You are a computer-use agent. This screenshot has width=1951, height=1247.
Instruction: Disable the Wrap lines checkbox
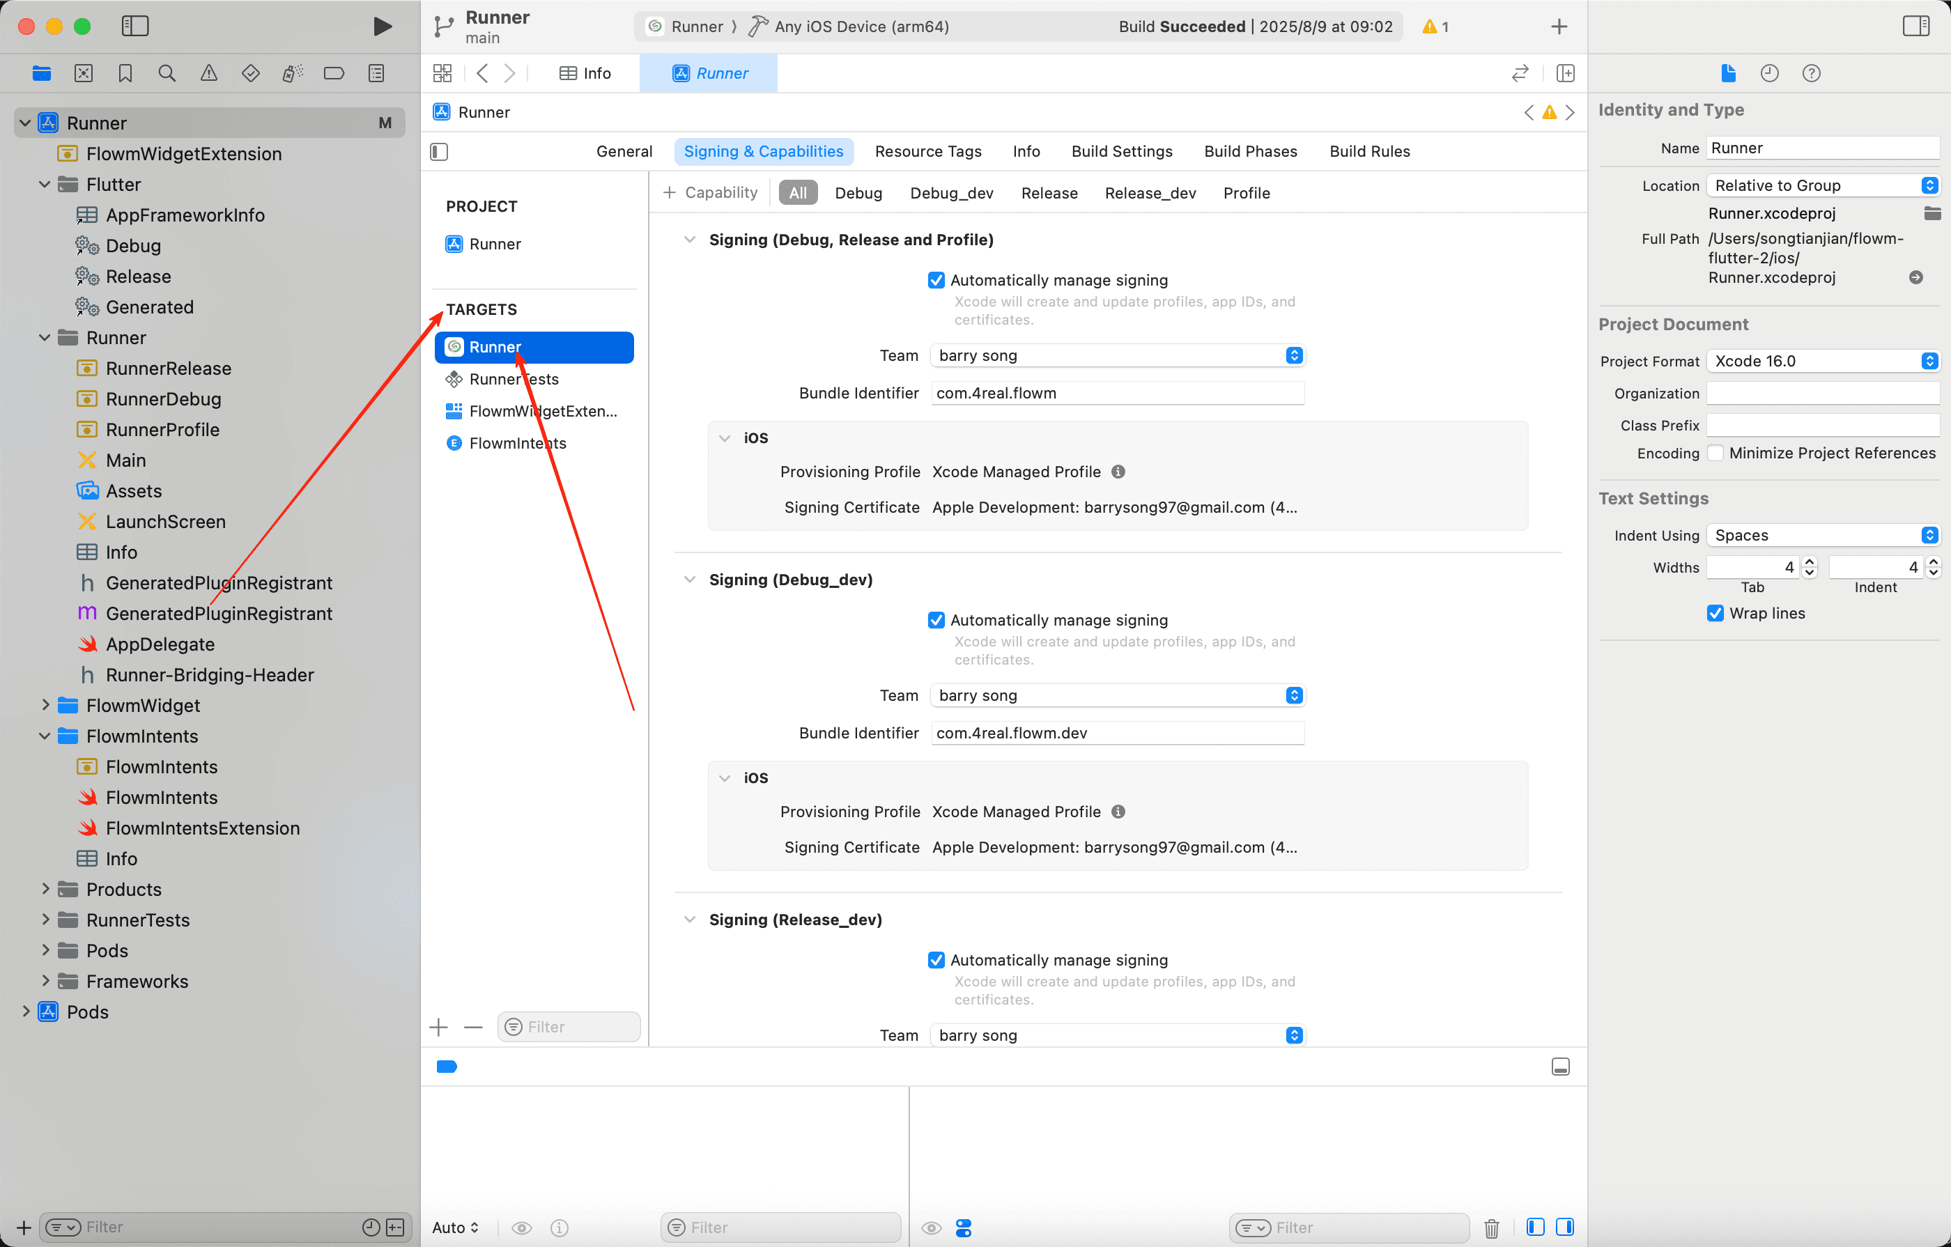pos(1715,613)
